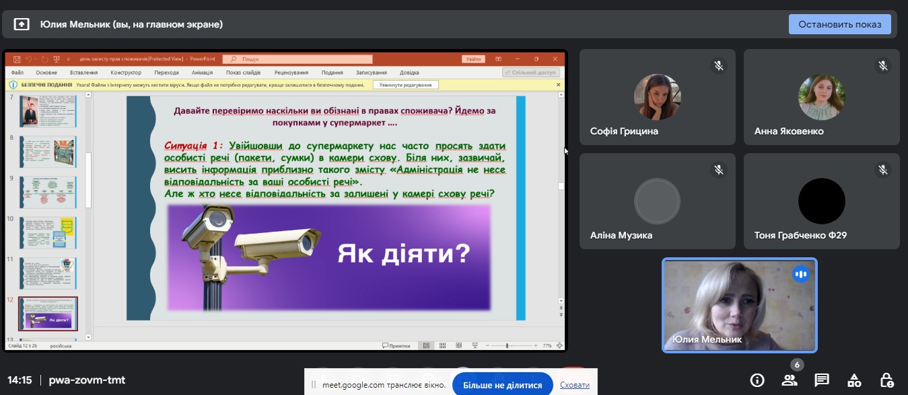The height and width of the screenshot is (395, 908).
Task: Select Софія Грицина participant tile
Action: coord(657,97)
